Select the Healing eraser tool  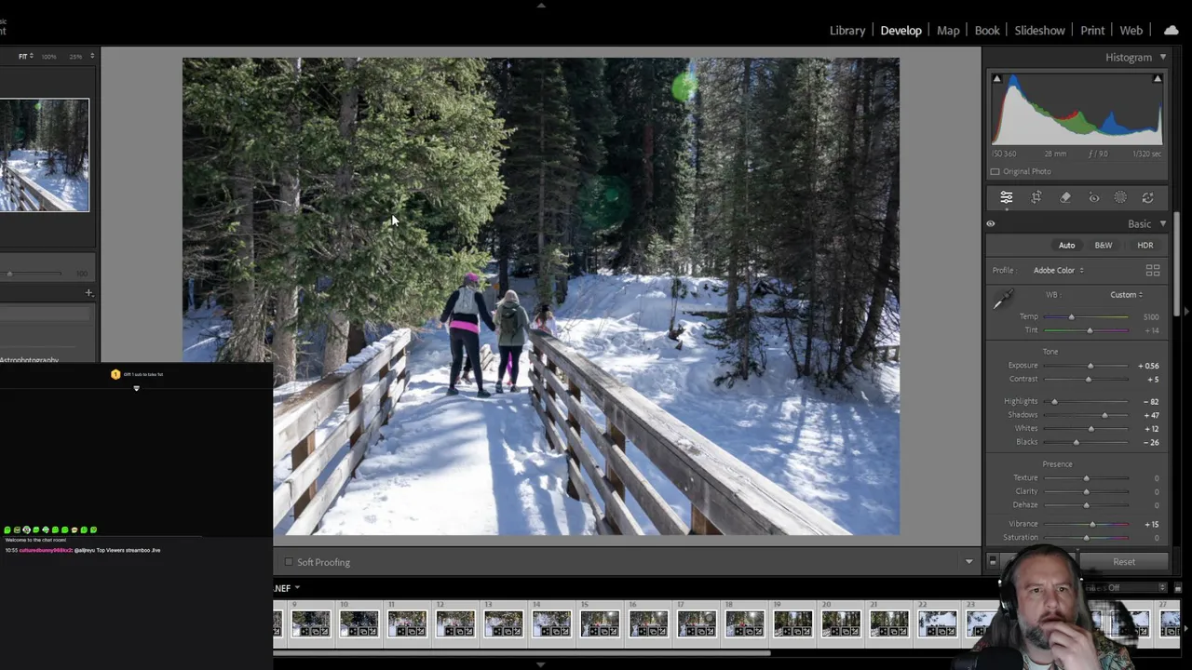(1065, 197)
